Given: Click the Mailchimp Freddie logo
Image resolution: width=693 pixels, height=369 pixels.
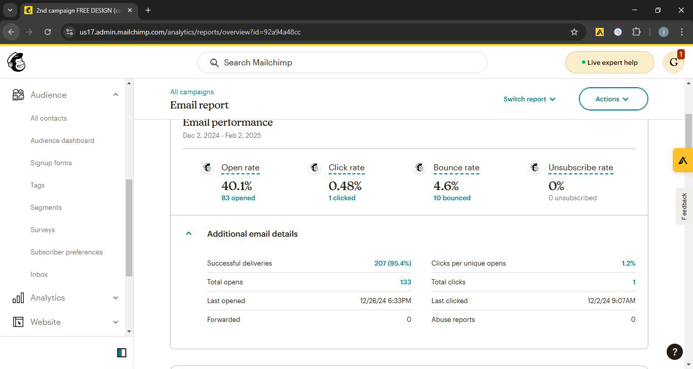Looking at the screenshot, I should pyautogui.click(x=16, y=62).
